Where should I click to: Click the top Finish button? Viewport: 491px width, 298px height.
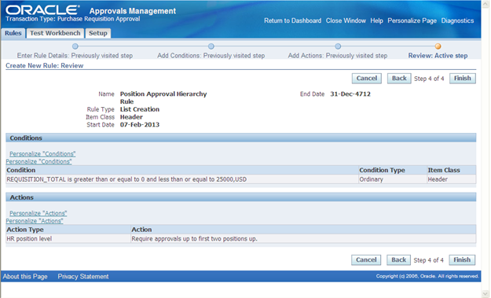point(463,79)
